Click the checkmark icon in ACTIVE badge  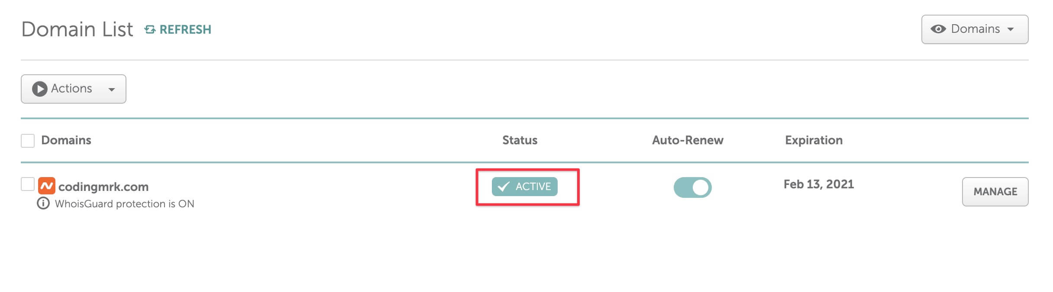504,187
